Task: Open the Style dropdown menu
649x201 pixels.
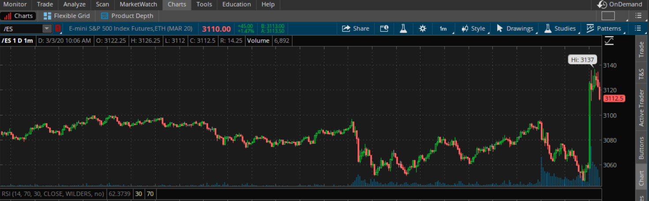Action: coord(473,29)
